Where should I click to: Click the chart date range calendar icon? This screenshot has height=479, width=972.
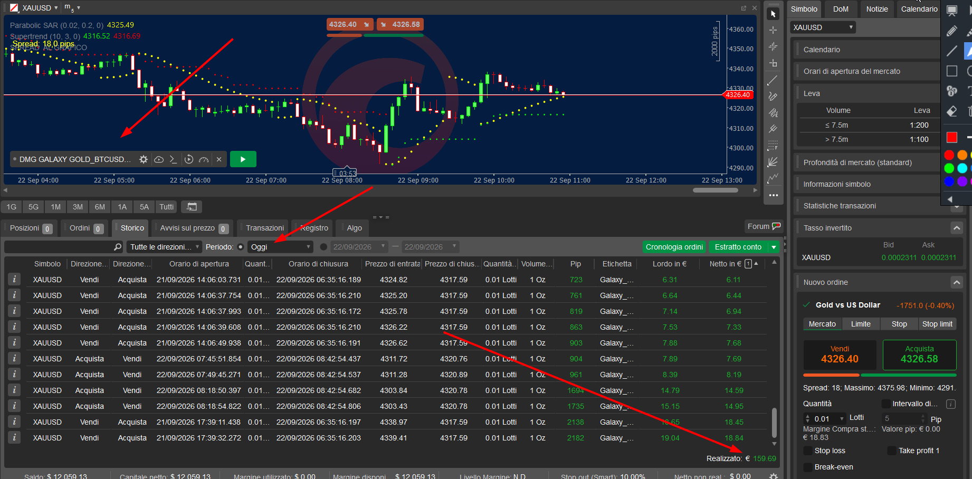pos(192,207)
